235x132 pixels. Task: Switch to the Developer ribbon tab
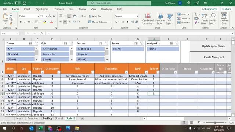click(x=106, y=9)
